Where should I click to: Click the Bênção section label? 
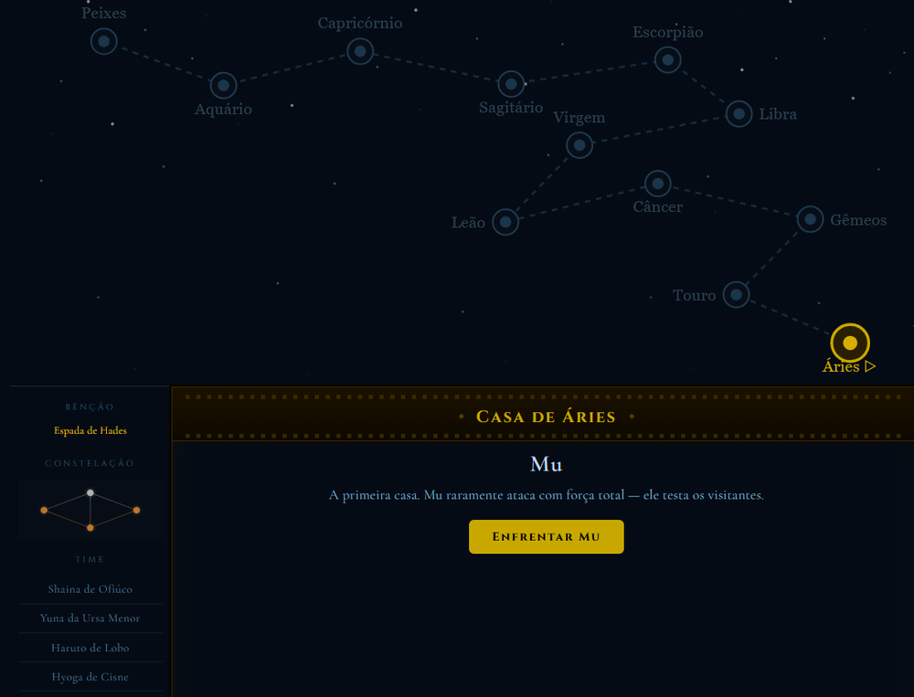(90, 407)
